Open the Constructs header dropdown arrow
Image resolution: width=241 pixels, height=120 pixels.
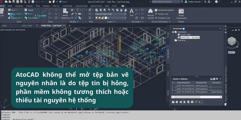tap(220, 28)
